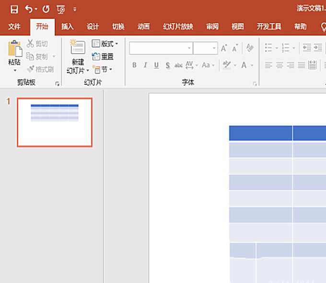Expand the 新建幻灯片 dropdown arrow

(88, 70)
